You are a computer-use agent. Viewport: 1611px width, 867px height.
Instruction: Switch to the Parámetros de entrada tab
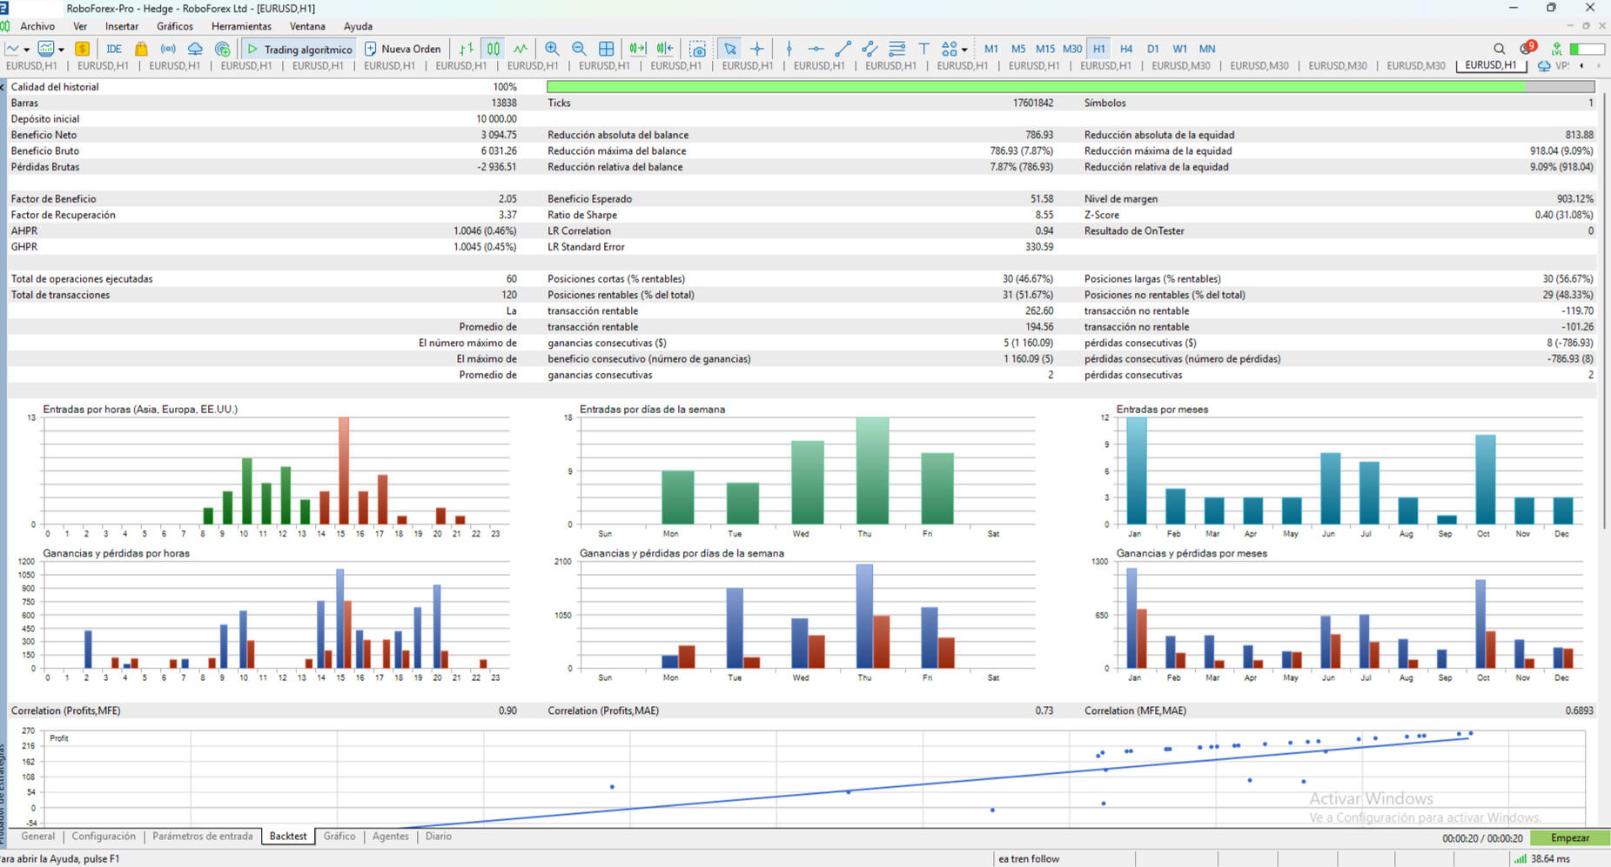[202, 836]
